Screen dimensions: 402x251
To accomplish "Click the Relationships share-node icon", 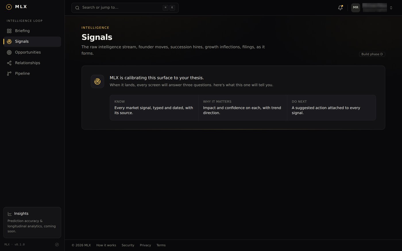I will 9,63.
